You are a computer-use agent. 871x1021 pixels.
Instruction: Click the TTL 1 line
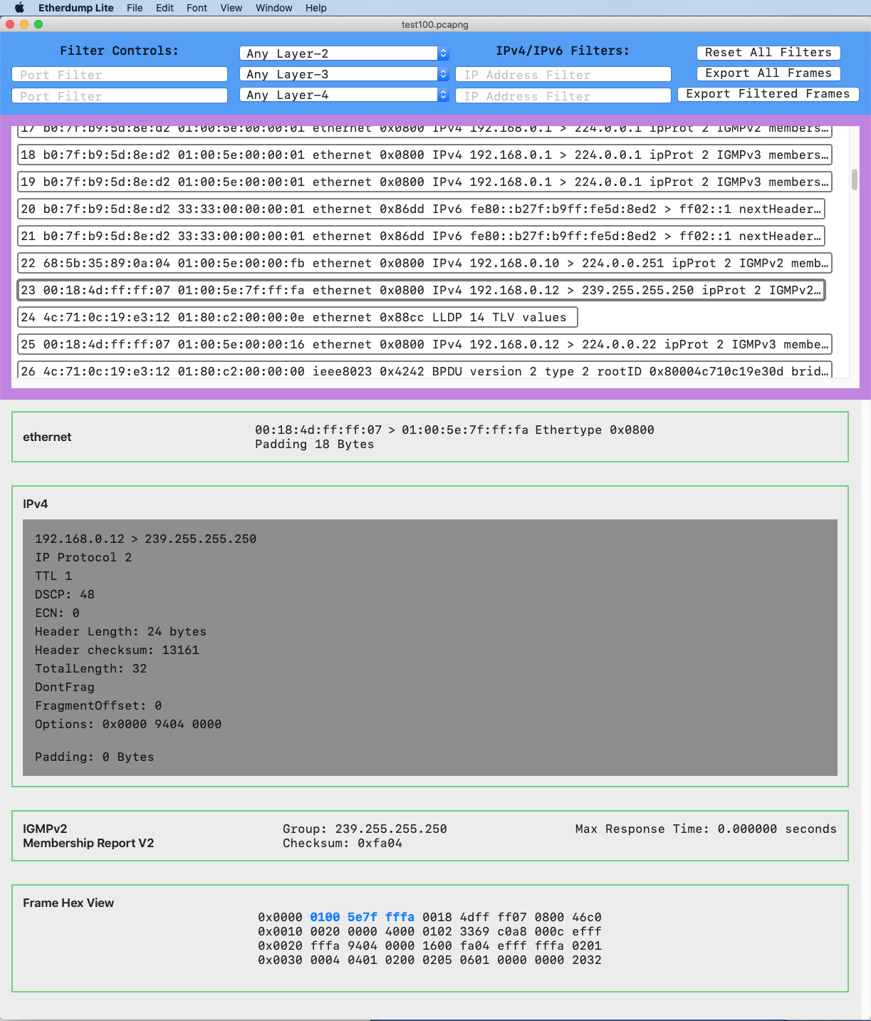click(53, 576)
